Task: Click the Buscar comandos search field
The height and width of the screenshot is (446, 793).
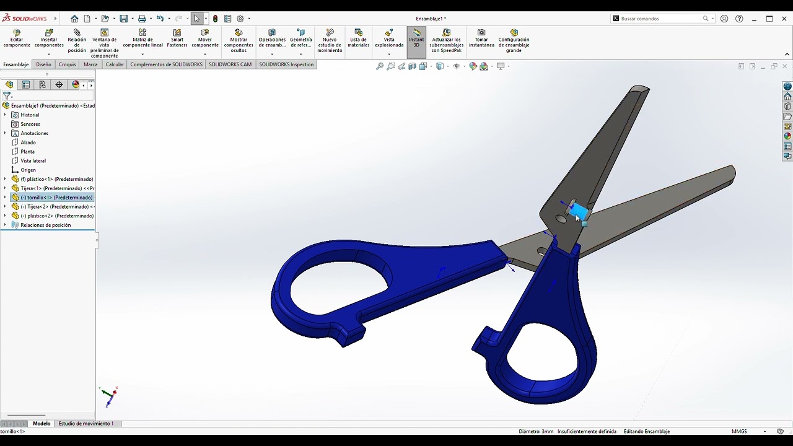Action: click(x=660, y=19)
